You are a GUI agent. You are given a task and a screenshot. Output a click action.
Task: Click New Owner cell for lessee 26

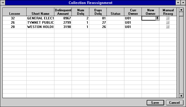click(150, 23)
